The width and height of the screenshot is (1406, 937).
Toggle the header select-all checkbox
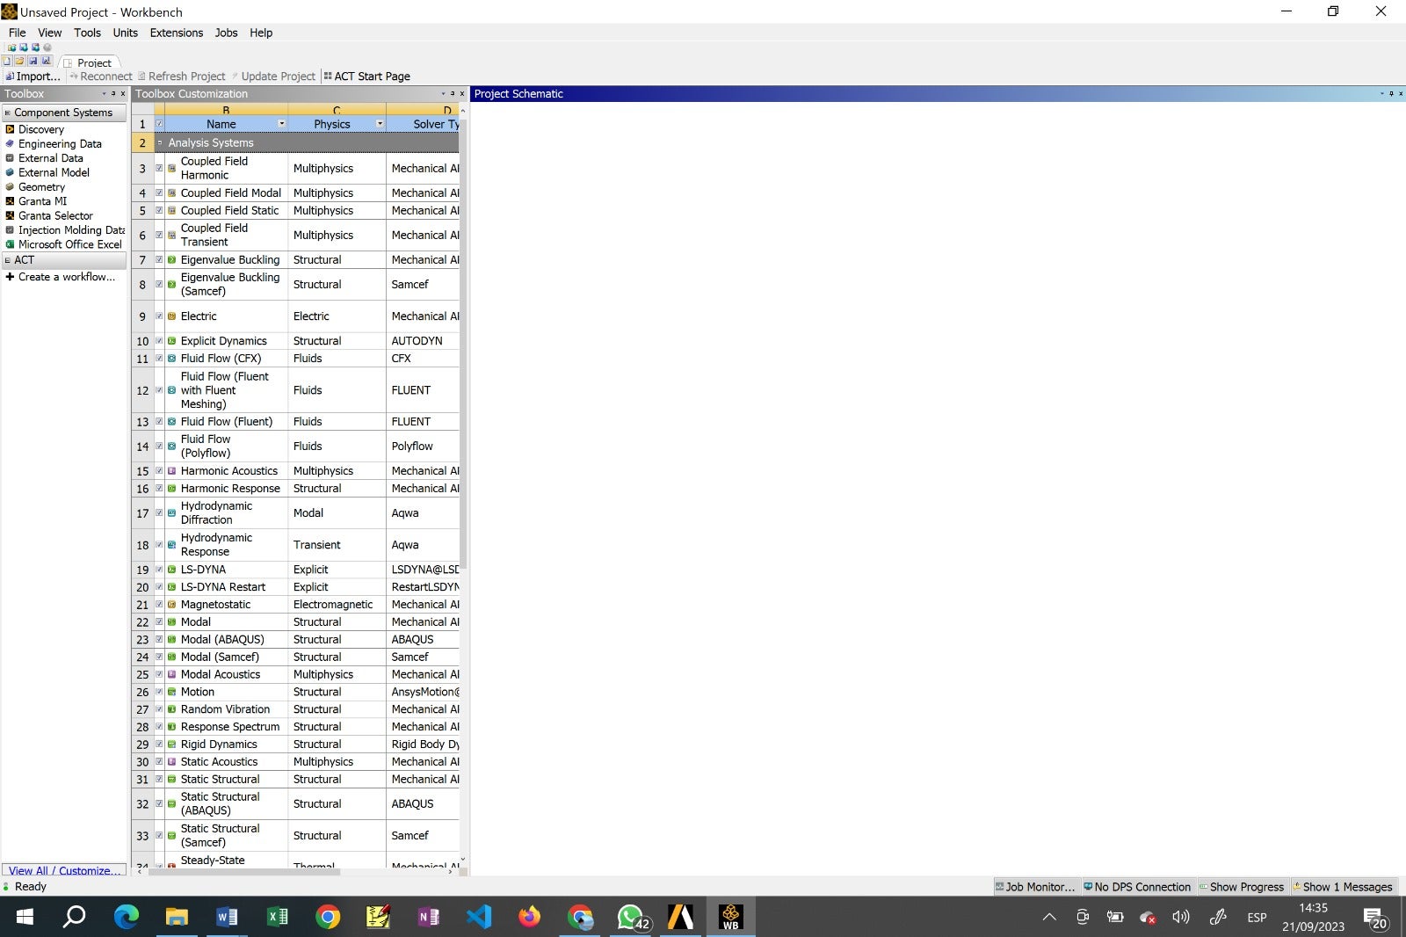159,124
